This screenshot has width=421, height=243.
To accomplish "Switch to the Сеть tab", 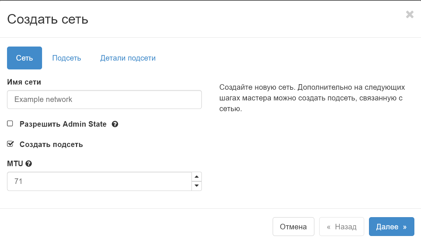I will point(24,58).
